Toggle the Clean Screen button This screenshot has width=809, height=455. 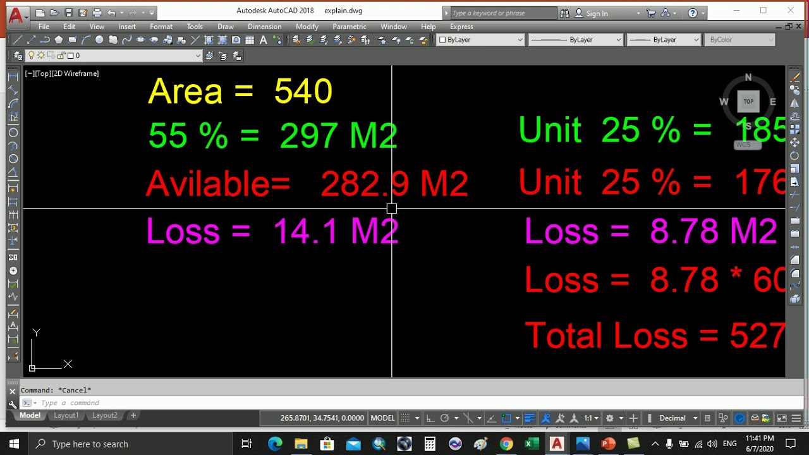(x=782, y=418)
